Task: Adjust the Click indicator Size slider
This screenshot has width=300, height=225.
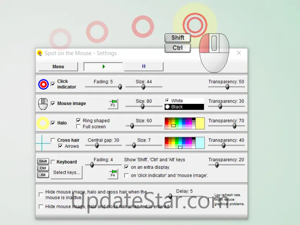Action: point(144,87)
